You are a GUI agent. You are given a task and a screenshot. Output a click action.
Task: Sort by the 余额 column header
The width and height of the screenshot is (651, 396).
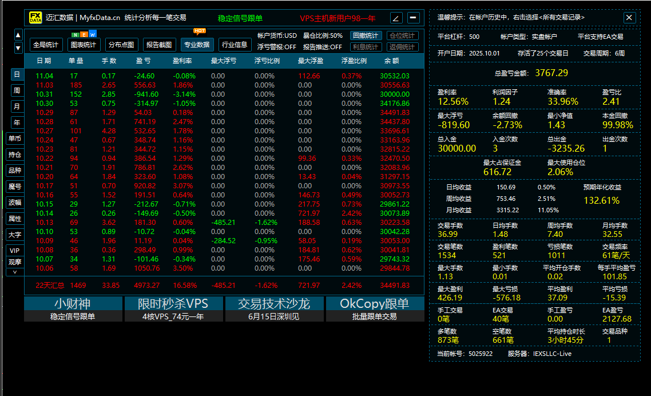[391, 61]
